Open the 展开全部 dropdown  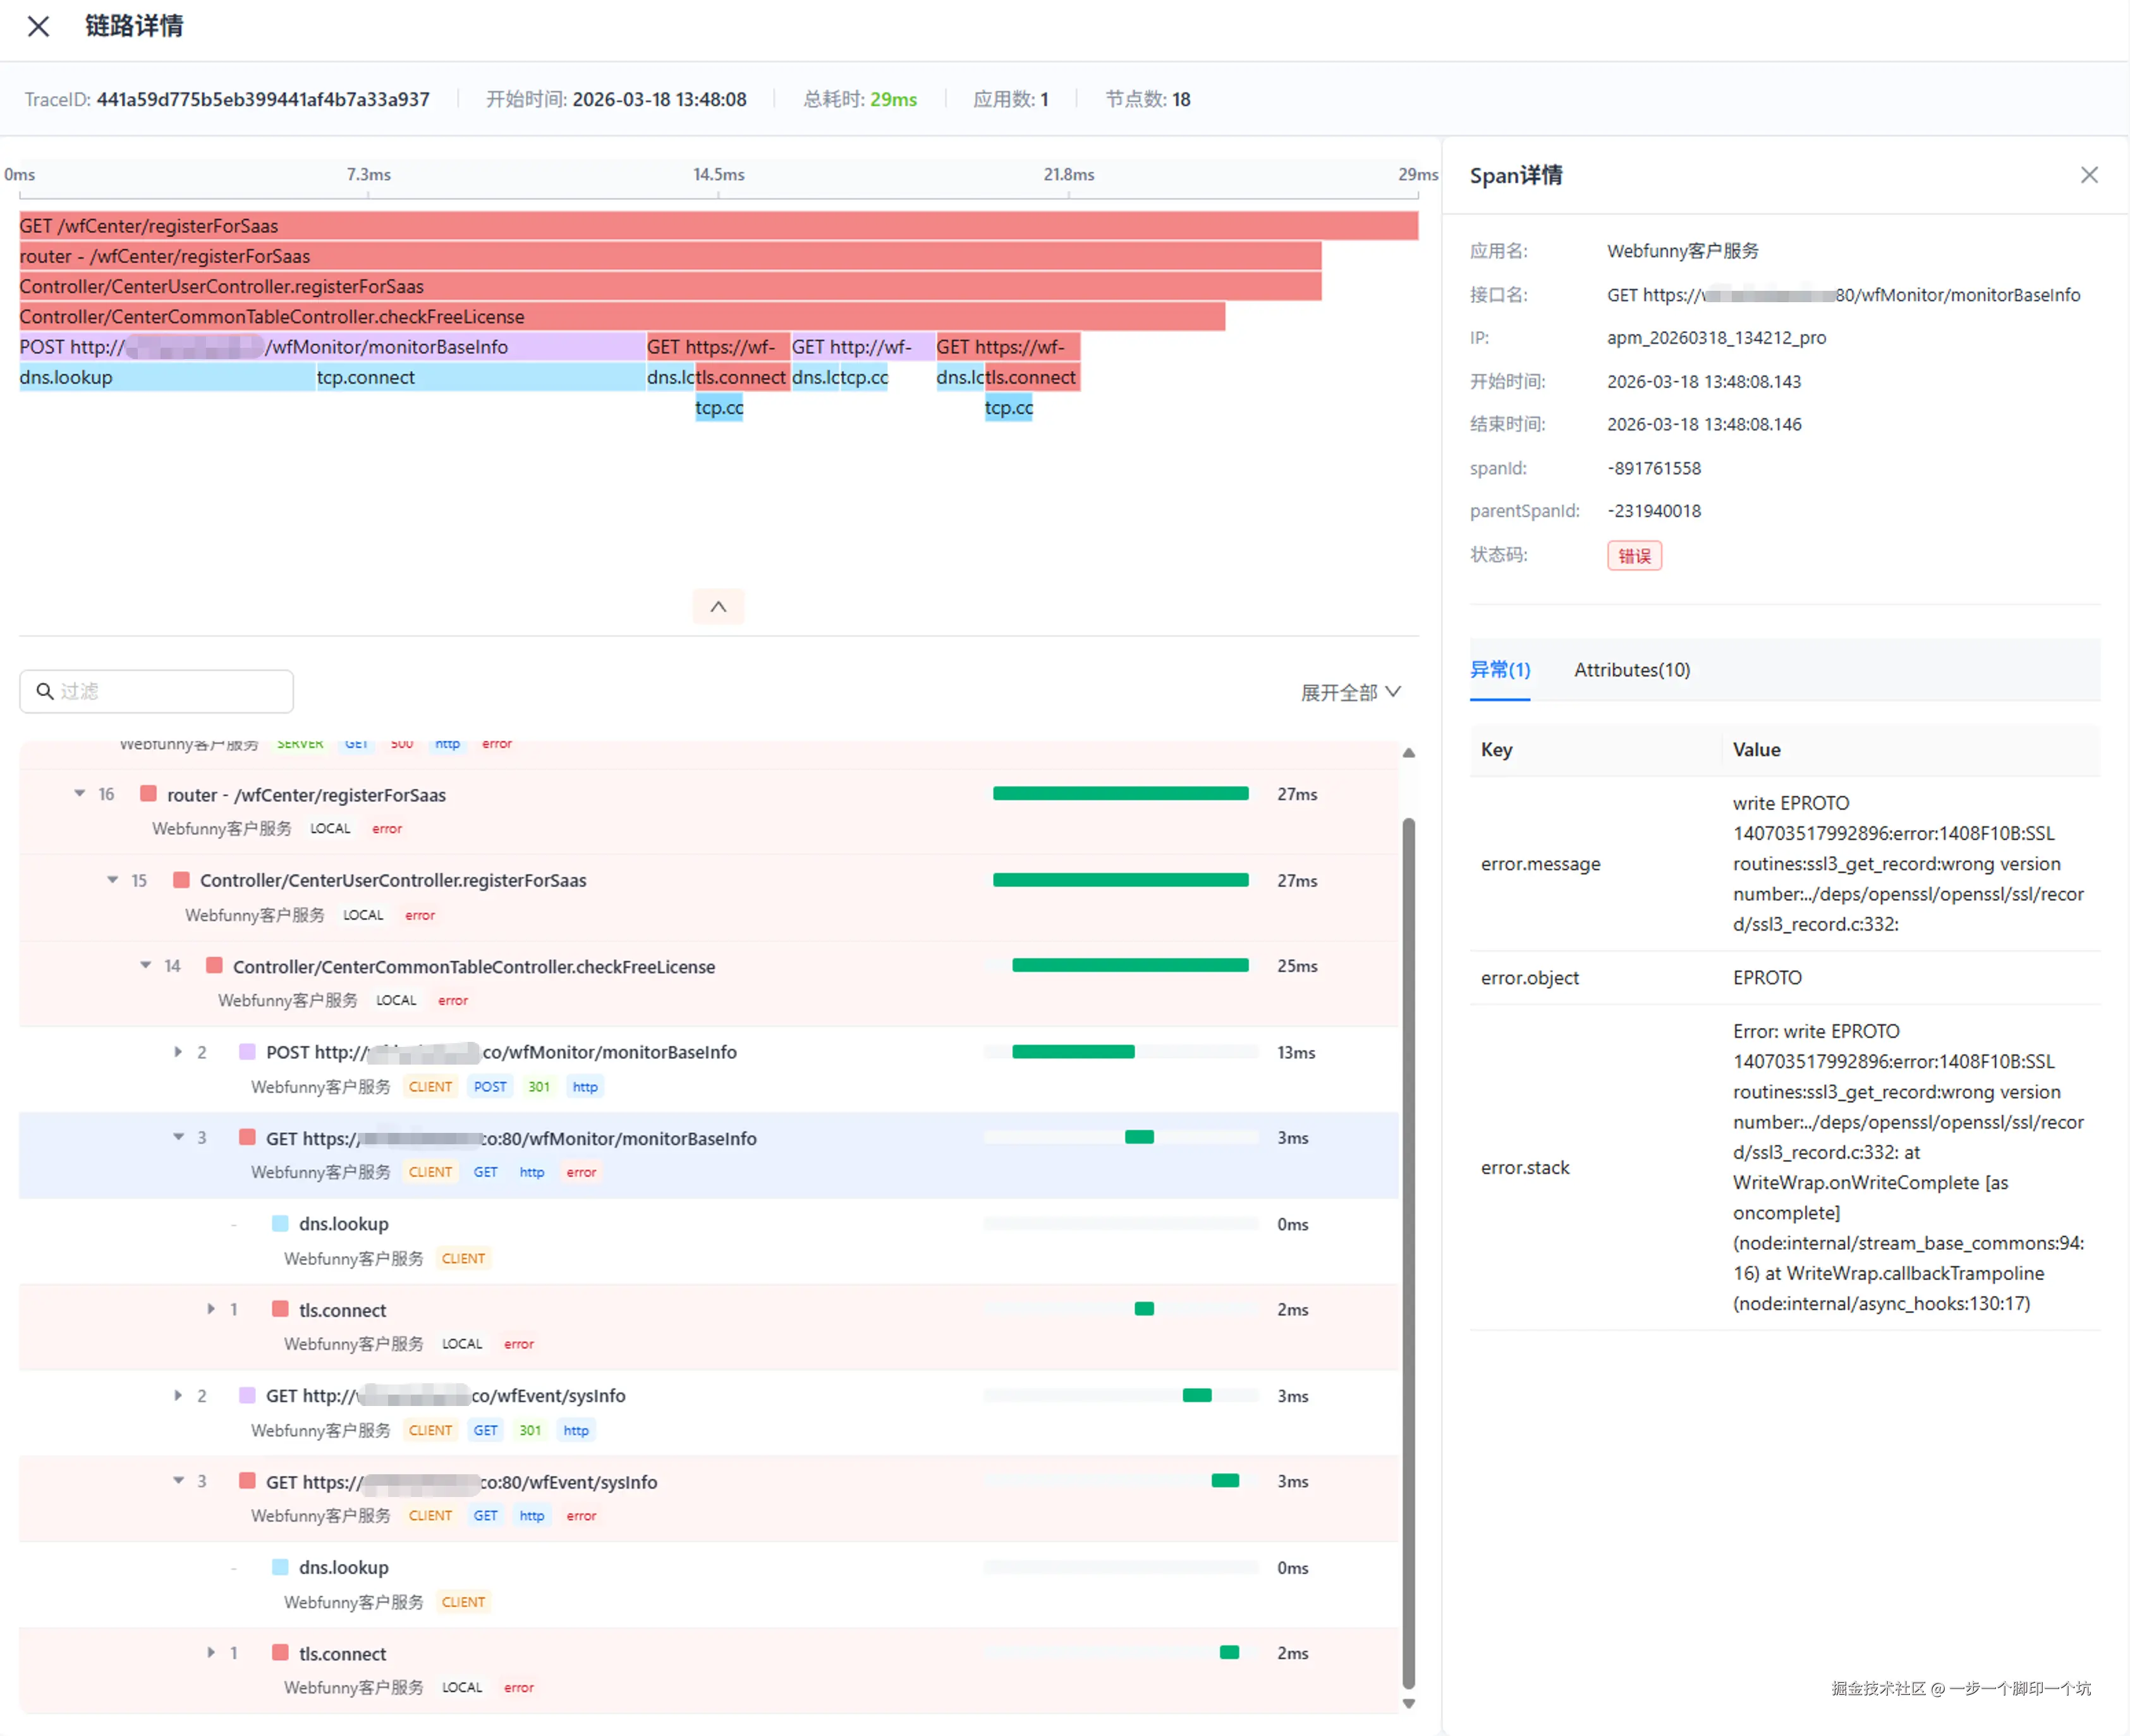[1349, 692]
